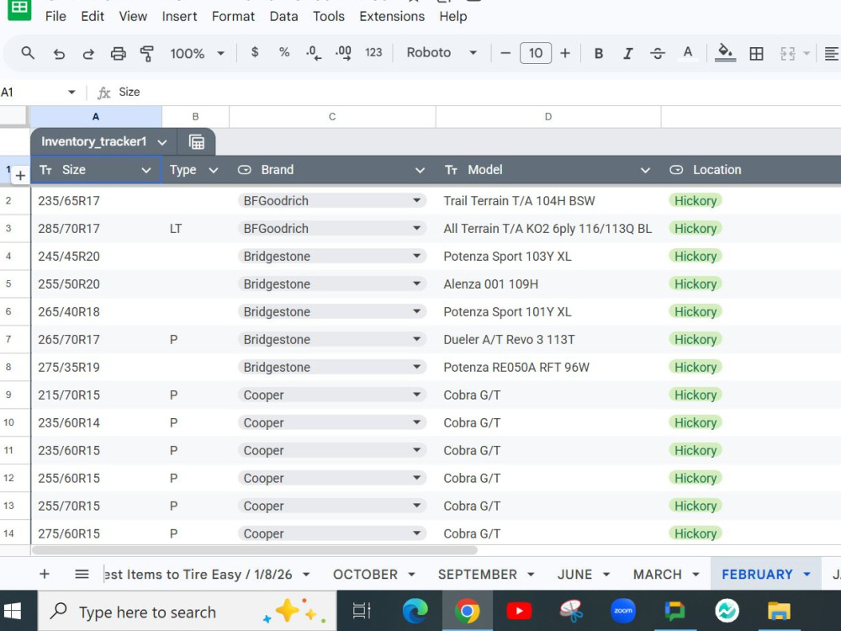Click the Google Sheets home logo
Screen dimensions: 841x631
coord(19,8)
